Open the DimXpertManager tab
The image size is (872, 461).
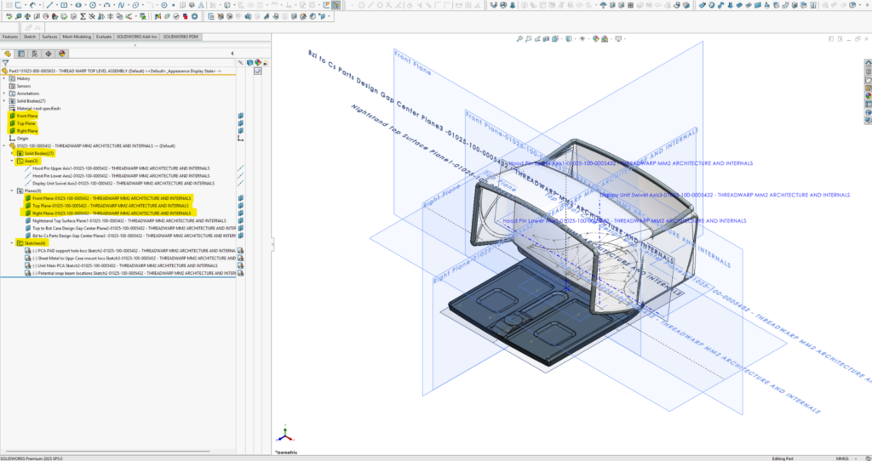tap(49, 54)
